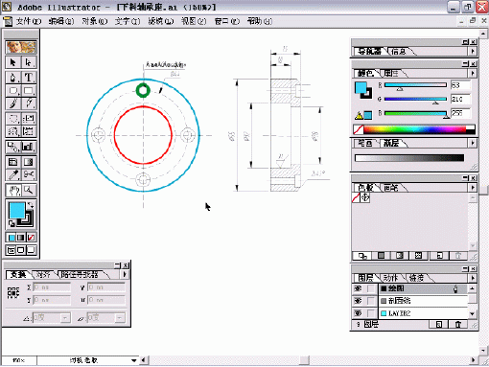Click the G value field showing 210
Image resolution: width=489 pixels, height=367 pixels.
(460, 100)
